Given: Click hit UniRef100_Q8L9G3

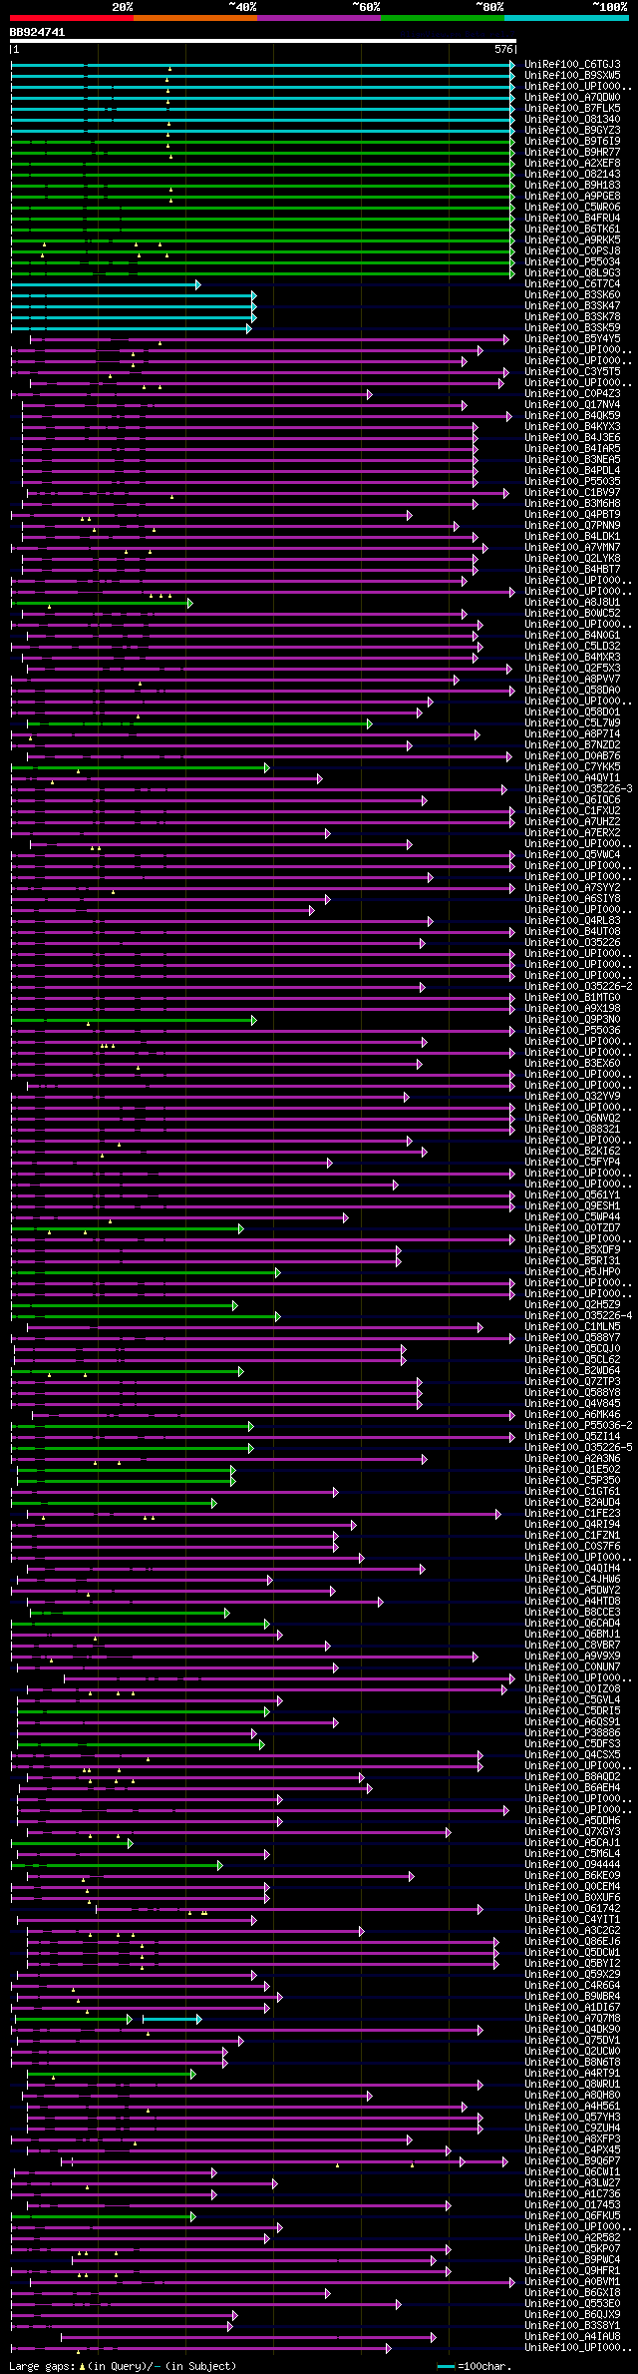Looking at the screenshot, I should [572, 273].
